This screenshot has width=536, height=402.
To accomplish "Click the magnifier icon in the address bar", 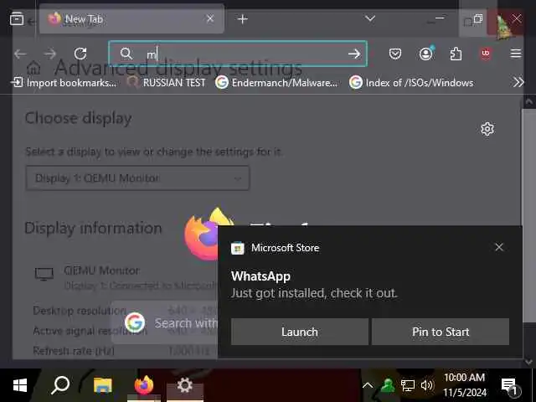I will (x=126, y=54).
